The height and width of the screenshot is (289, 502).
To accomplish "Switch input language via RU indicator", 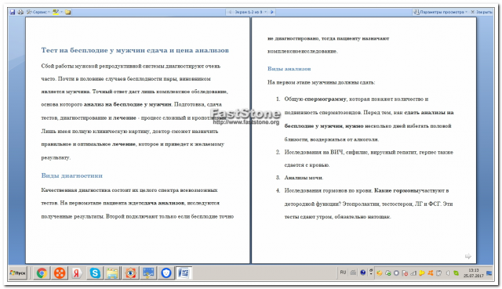I will click(x=343, y=273).
